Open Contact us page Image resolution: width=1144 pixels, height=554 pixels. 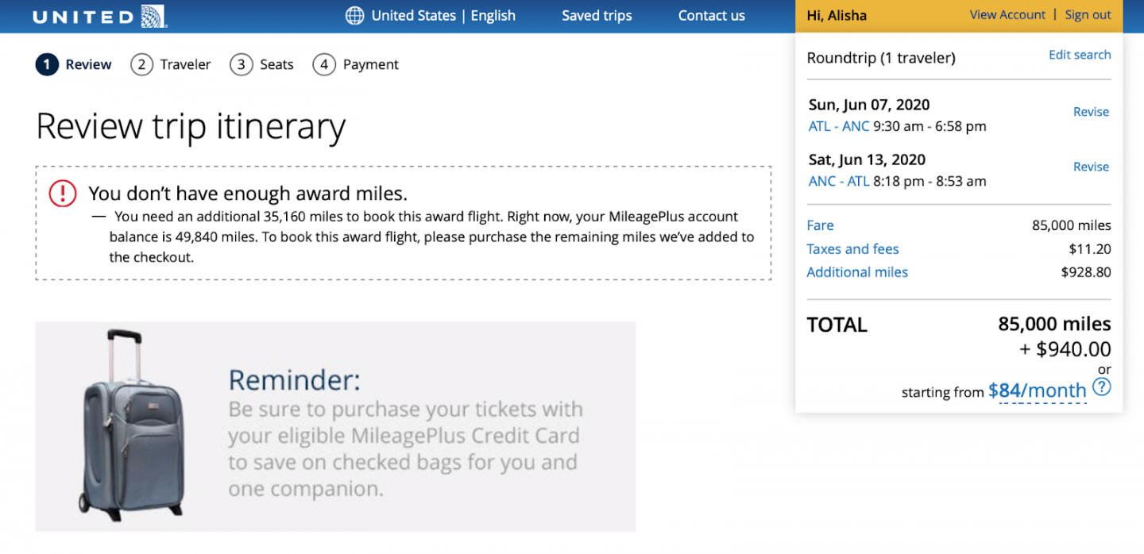point(711,16)
